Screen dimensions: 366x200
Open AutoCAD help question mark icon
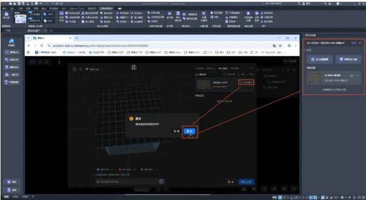[338, 4]
